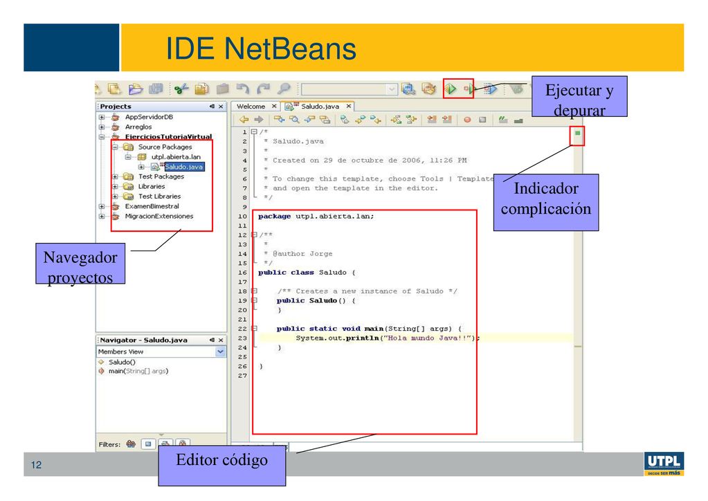
Task: Collapse the code fold at line 1
Action: point(254,131)
